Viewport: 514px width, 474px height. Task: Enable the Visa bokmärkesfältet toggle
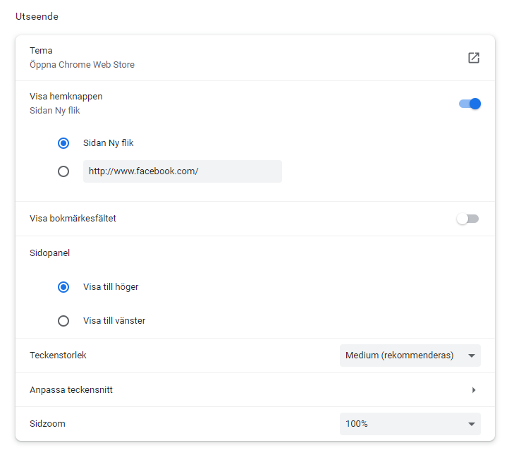(467, 219)
